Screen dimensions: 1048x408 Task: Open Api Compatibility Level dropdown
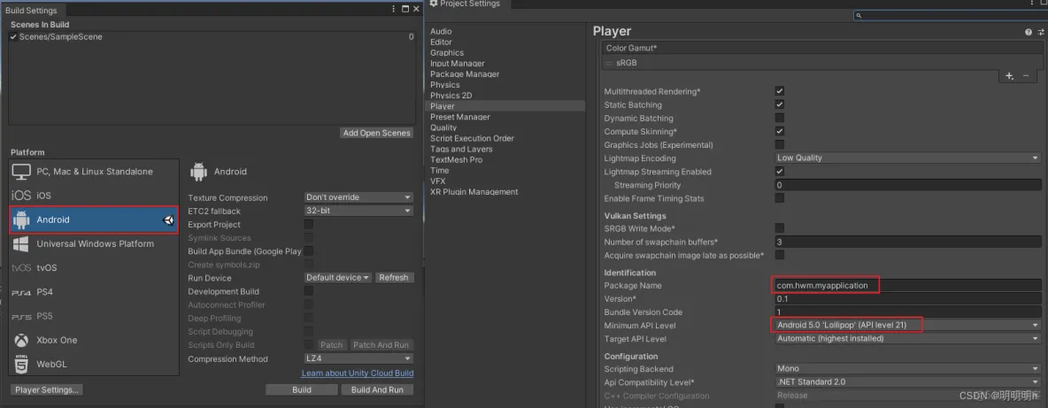[907, 382]
